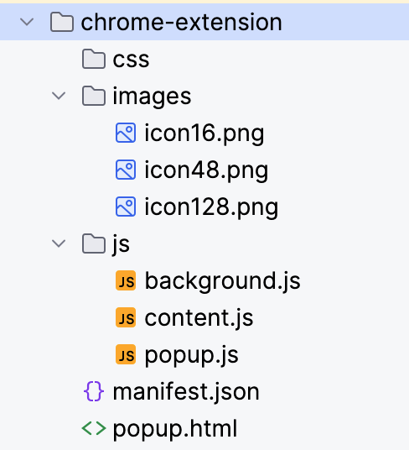This screenshot has height=450, width=409.
Task: Collapse the images folder chevron
Action: [59, 96]
